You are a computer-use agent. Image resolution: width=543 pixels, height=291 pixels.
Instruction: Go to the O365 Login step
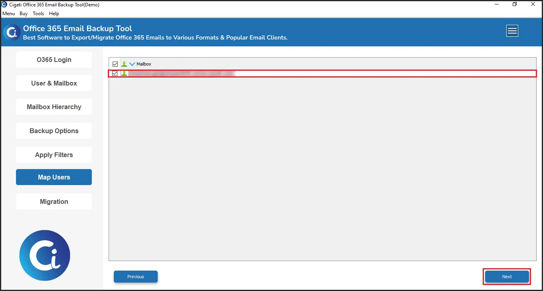pyautogui.click(x=54, y=60)
